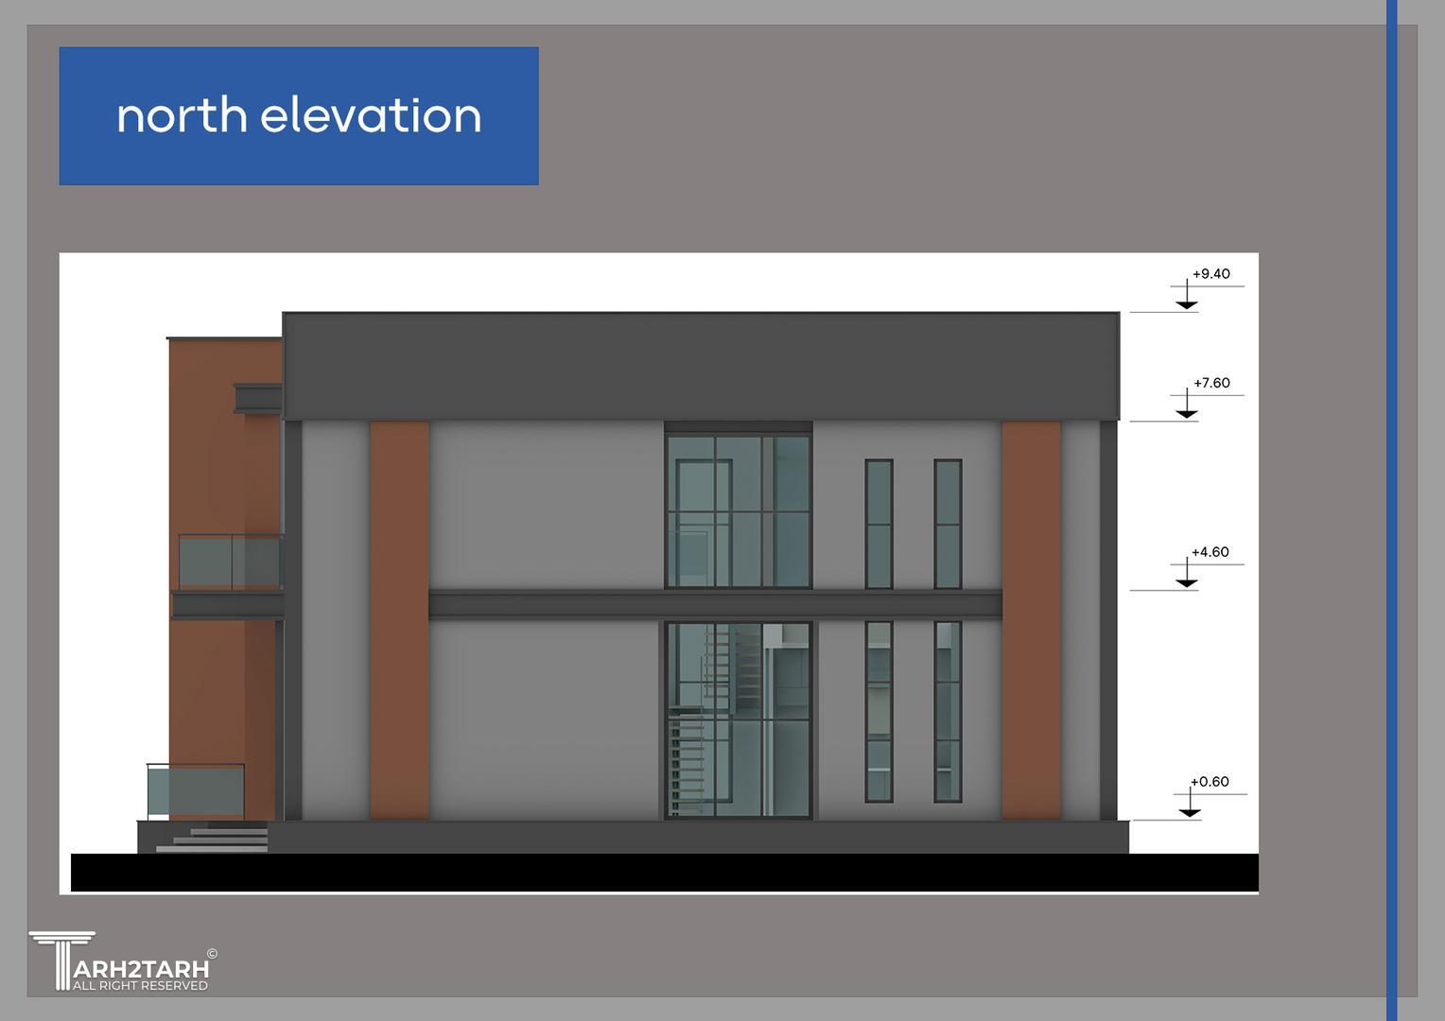
Task: Click the north elevation drawing image
Action: [658, 573]
